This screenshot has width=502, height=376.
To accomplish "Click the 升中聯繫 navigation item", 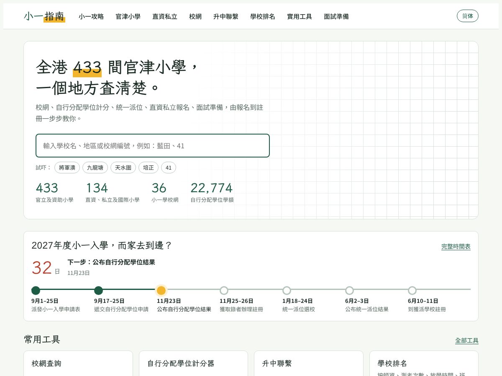I will (x=226, y=17).
